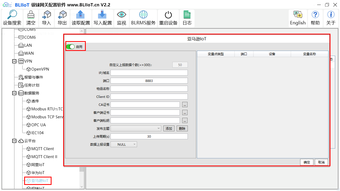
Task: Browse for the CA证书 file
Action: (185, 105)
